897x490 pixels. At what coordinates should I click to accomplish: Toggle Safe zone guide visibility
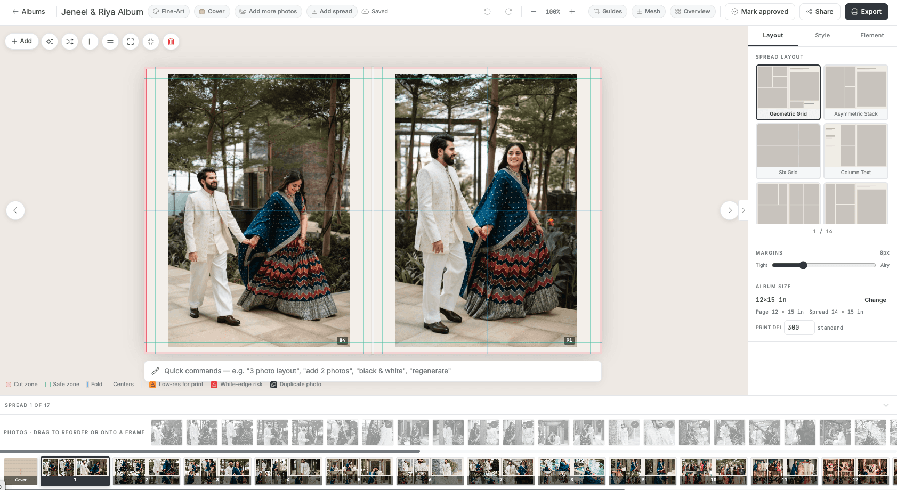[x=62, y=385]
